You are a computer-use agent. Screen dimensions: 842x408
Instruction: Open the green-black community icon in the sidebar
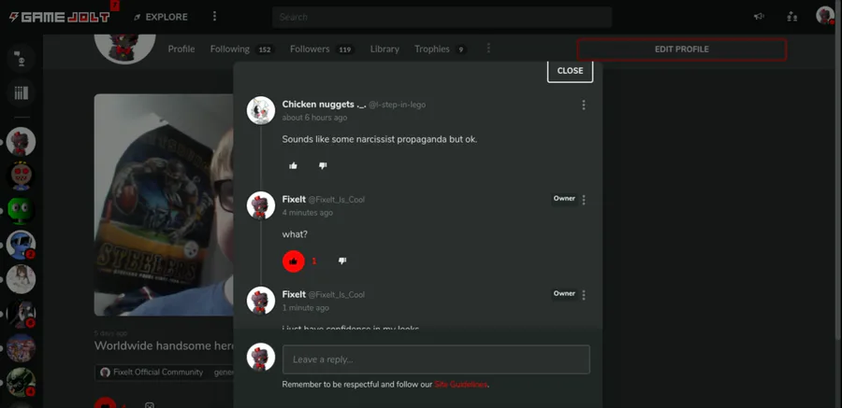coord(21,382)
